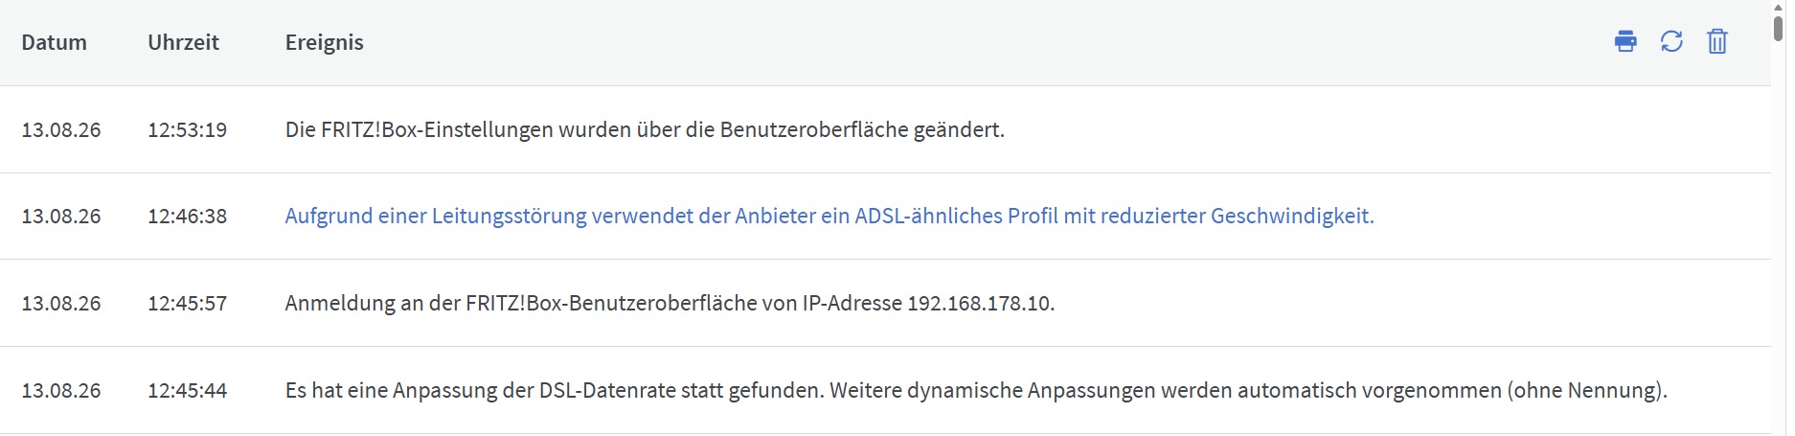Select the 12:45:57 time entry

coord(187,304)
